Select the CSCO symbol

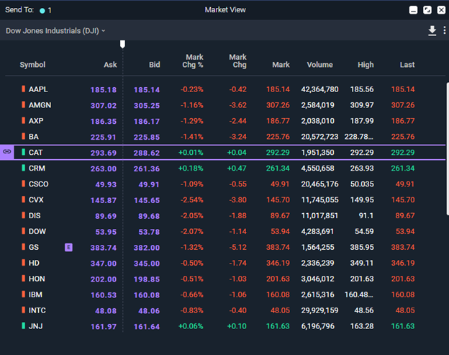[x=38, y=184]
